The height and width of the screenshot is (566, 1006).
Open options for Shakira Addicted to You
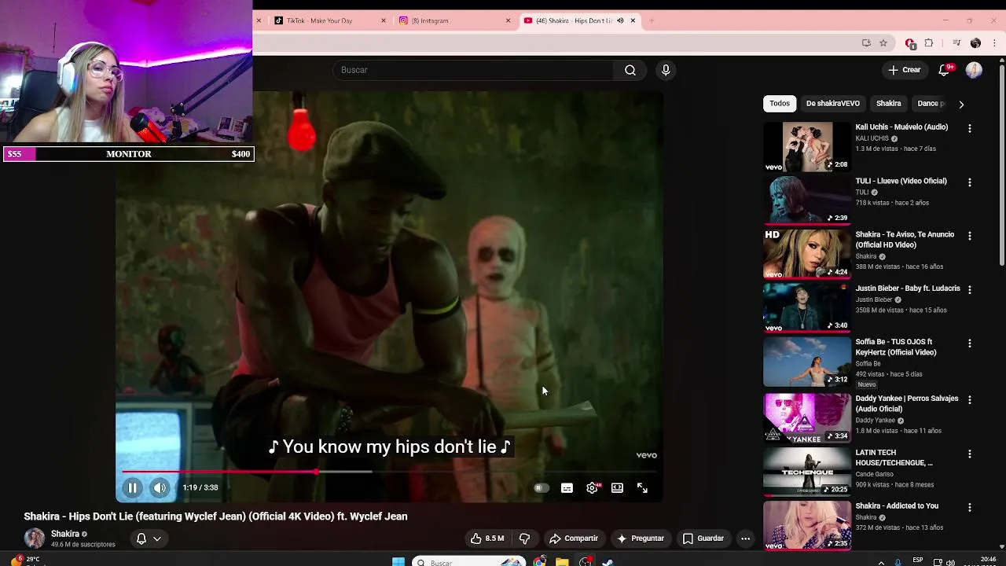click(x=970, y=508)
